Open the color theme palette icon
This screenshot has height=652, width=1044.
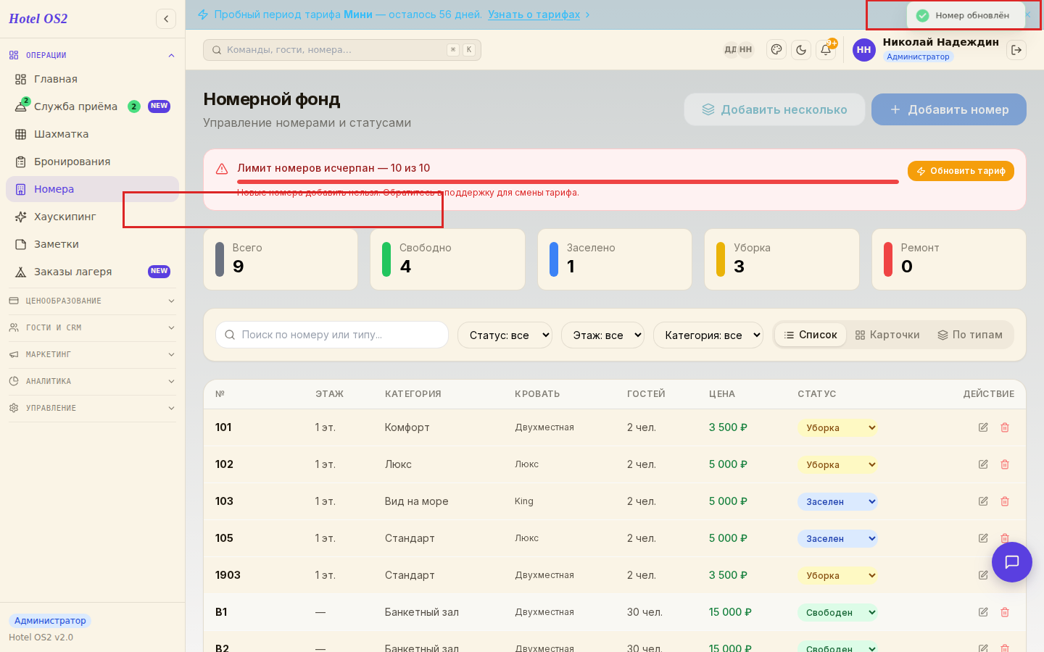[776, 50]
